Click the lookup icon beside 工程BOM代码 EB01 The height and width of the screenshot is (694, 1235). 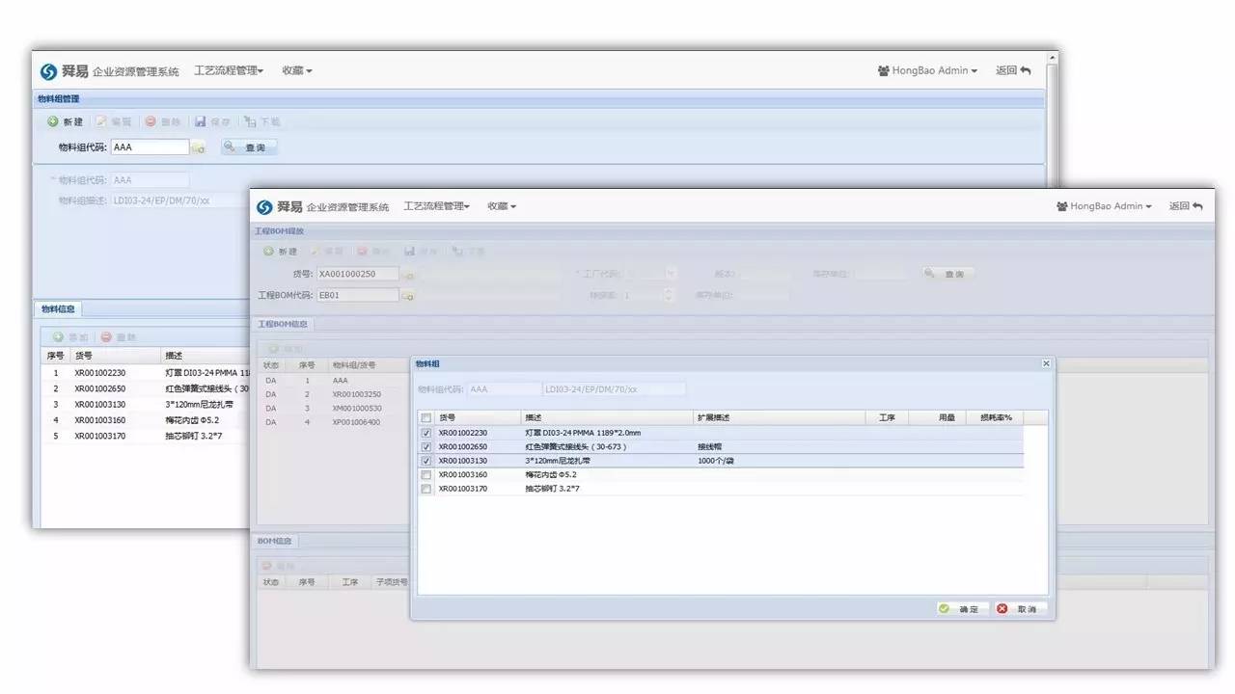(x=407, y=296)
